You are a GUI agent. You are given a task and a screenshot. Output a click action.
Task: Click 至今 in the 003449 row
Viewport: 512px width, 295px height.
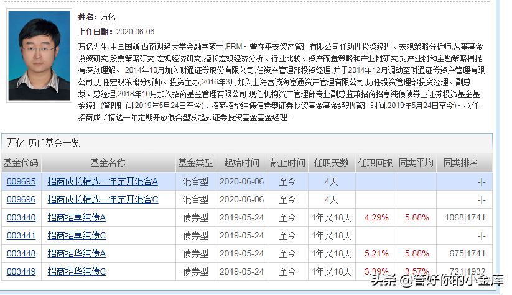[287, 271]
